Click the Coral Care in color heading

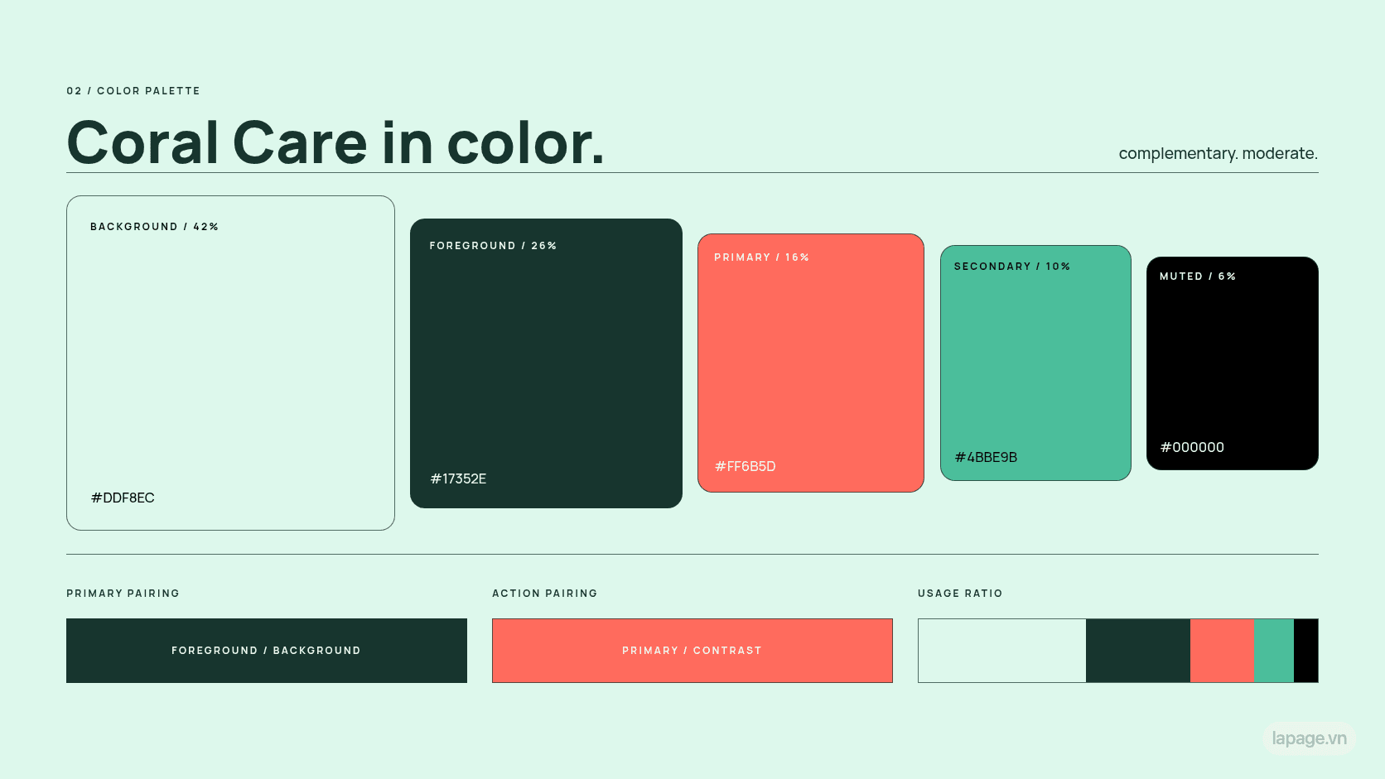[x=335, y=142]
